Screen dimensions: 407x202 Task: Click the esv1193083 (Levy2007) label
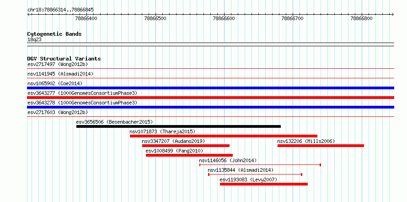pyautogui.click(x=248, y=180)
